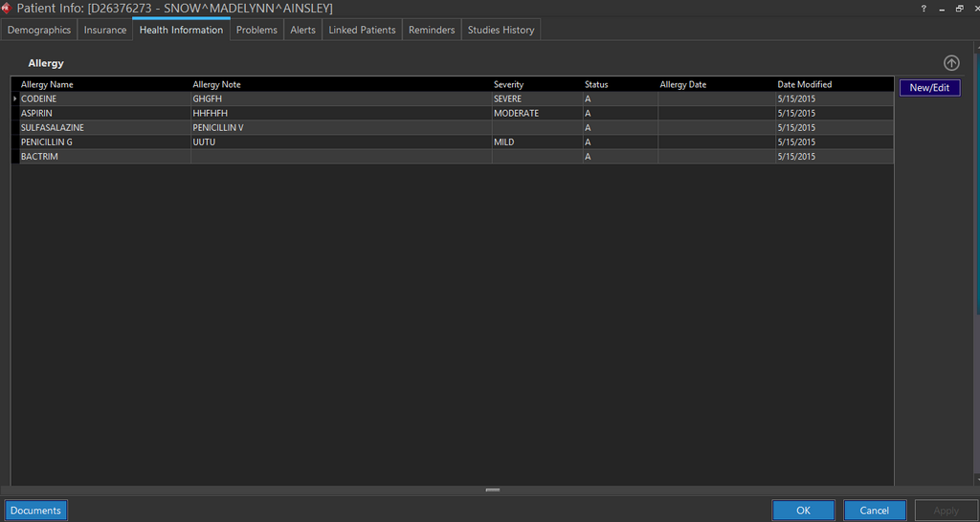
Task: Open the Documents button
Action: point(36,511)
